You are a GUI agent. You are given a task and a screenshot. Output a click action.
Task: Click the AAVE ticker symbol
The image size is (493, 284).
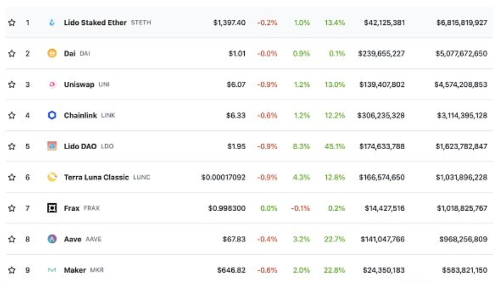pos(93,239)
